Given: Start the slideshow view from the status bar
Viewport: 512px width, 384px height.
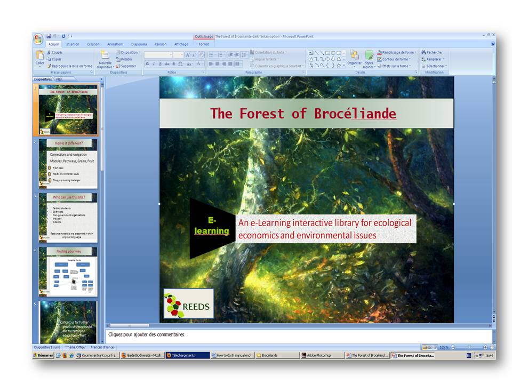Looking at the screenshot, I should pyautogui.click(x=435, y=347).
